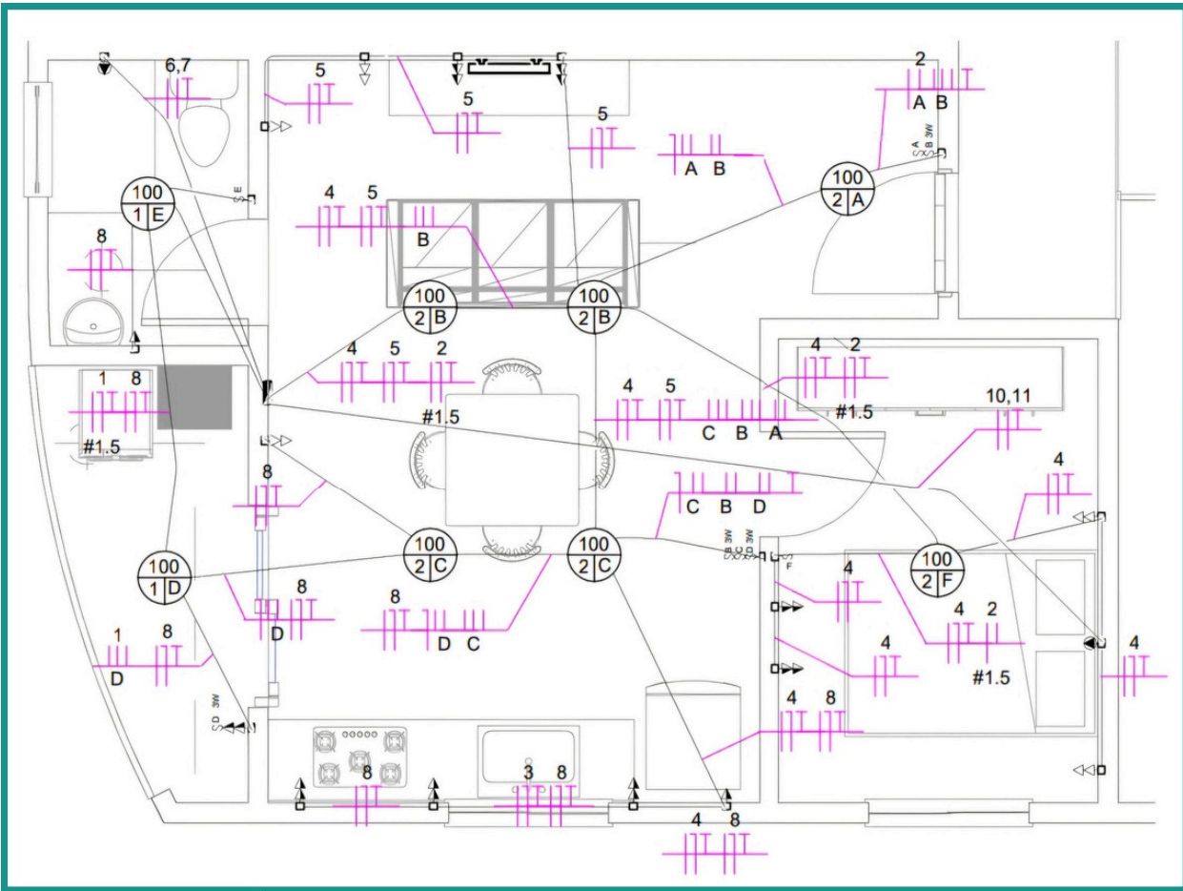
Task: Click the bed outline in the bedroom
Action: tap(973, 641)
